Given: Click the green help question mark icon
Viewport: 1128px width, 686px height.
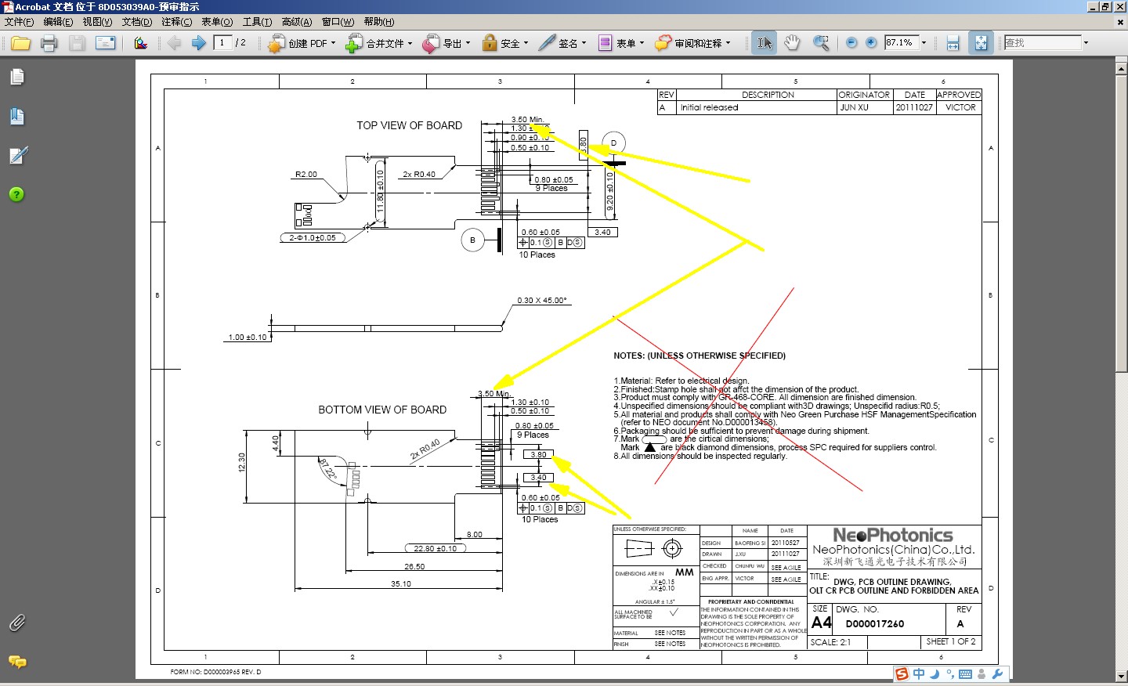Looking at the screenshot, I should (x=16, y=194).
